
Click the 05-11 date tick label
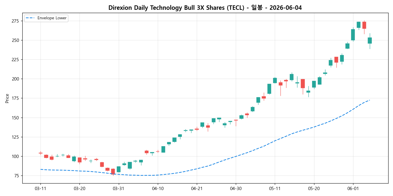click(275, 189)
